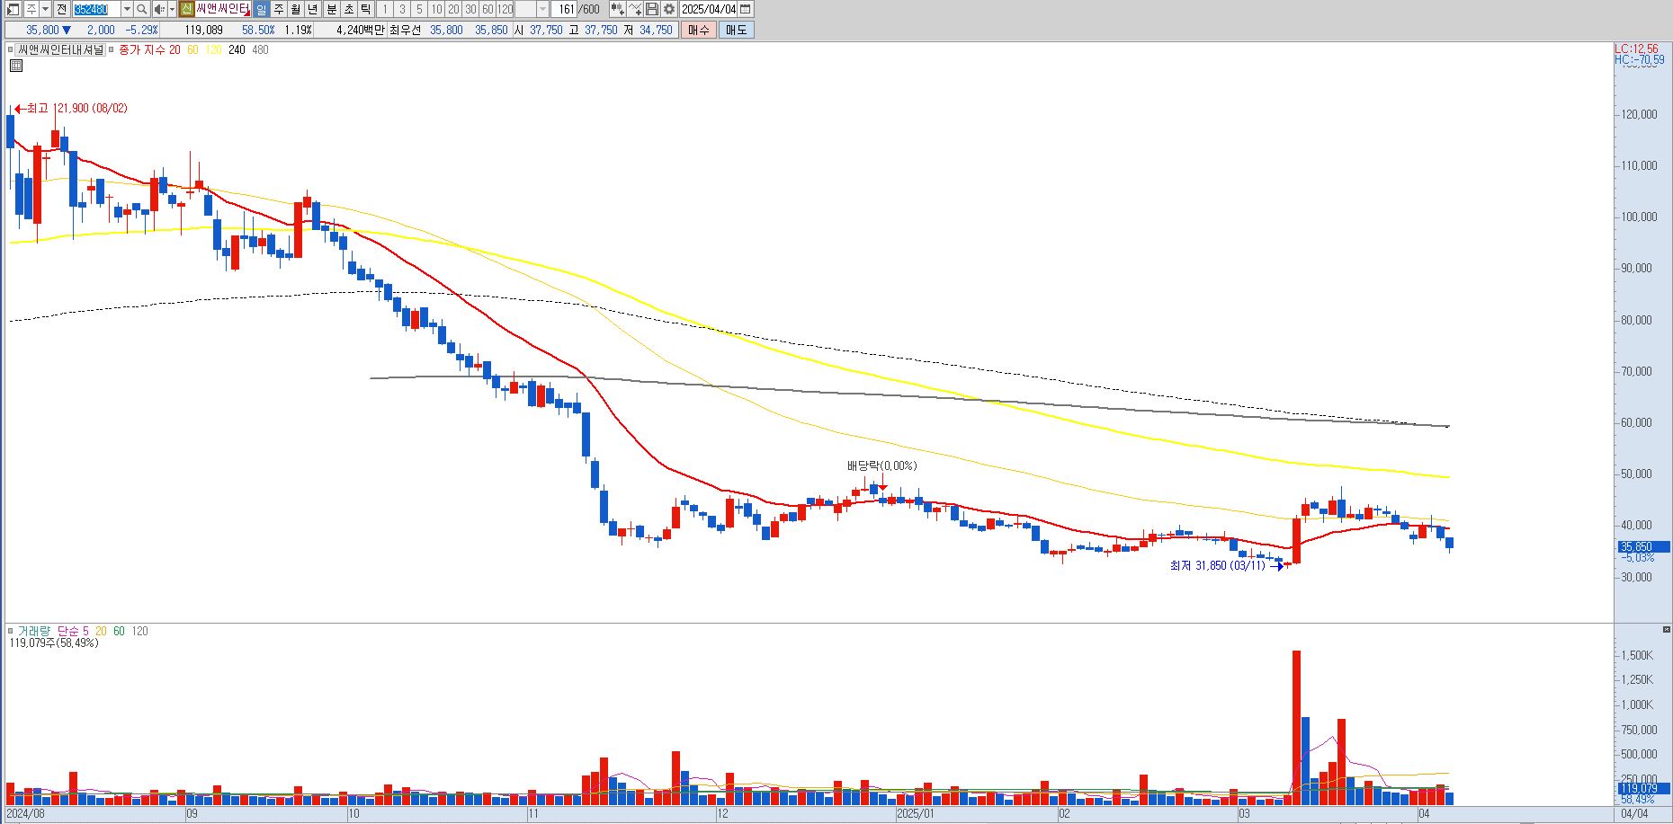Click the 매도 sell button
Viewport: 1673px width, 824px height.
point(736,30)
